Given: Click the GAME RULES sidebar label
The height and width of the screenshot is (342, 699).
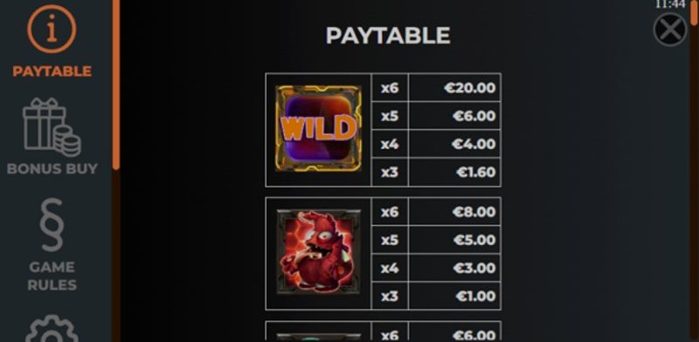Looking at the screenshot, I should [52, 276].
